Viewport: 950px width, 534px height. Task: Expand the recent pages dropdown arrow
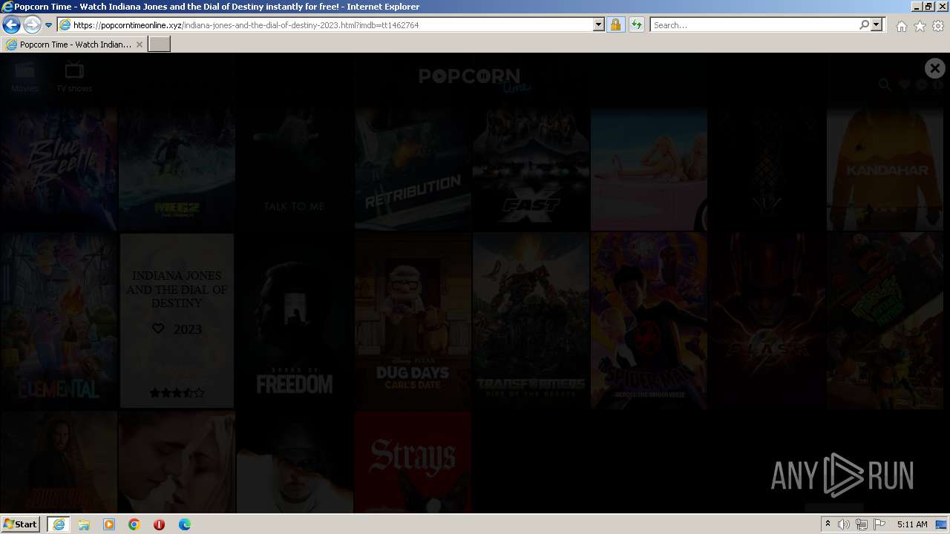(x=49, y=24)
